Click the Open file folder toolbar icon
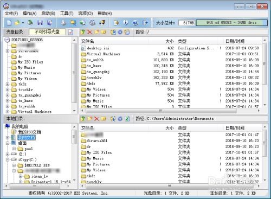Image resolution: width=271 pixels, height=199 pixels. (17, 23)
